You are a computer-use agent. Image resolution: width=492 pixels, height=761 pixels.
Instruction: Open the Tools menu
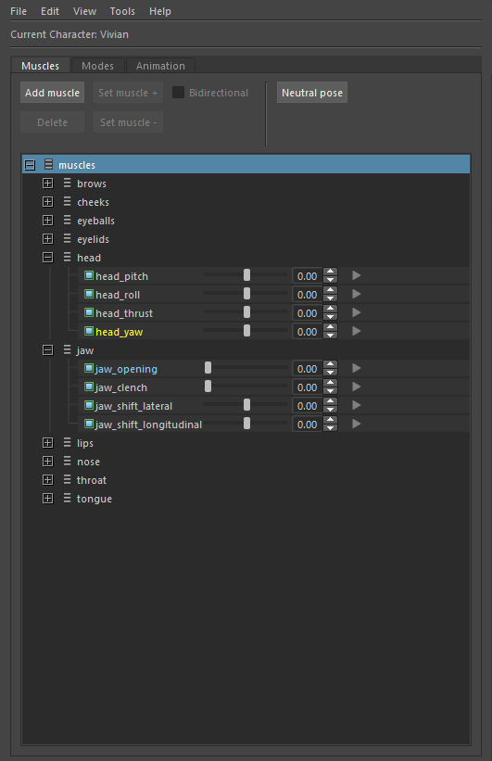pyautogui.click(x=122, y=11)
